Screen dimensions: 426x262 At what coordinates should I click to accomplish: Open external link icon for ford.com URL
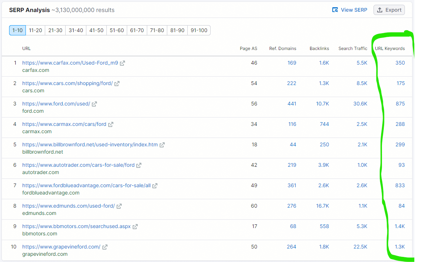[x=94, y=104]
